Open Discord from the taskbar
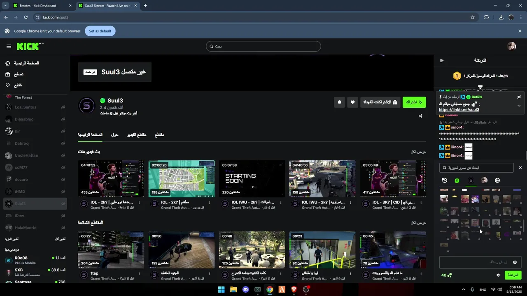 click(246, 289)
